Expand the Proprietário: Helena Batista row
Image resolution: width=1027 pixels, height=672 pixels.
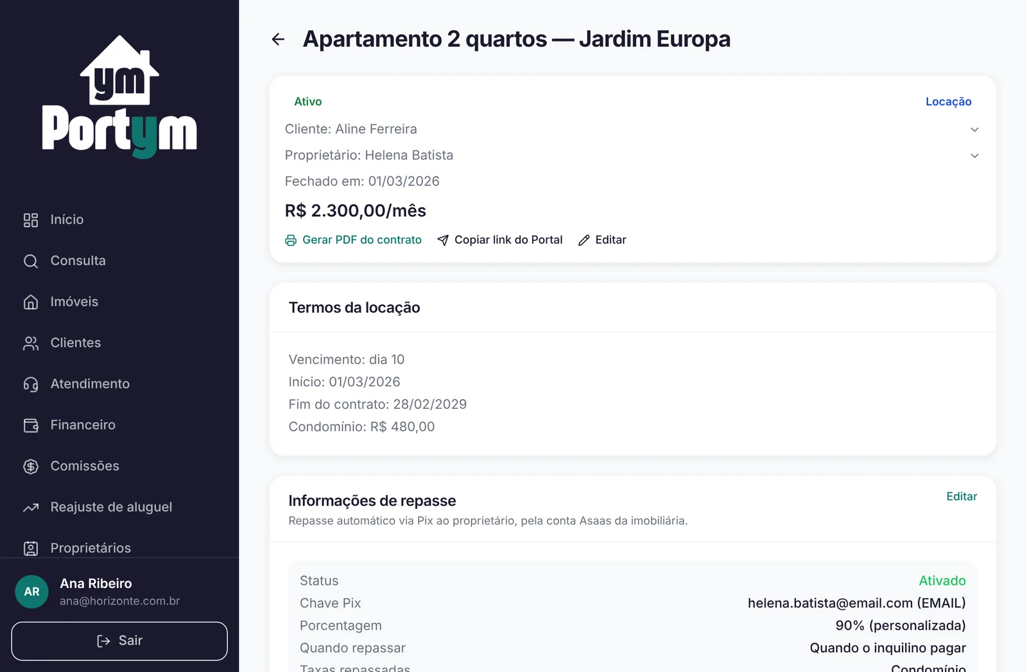632,155
